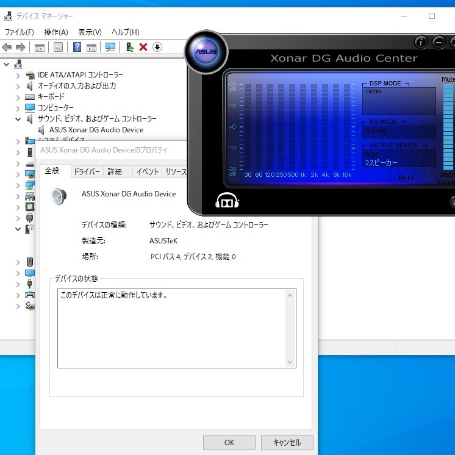Expand the キーボード node
The height and width of the screenshot is (455, 455).
tap(18, 98)
